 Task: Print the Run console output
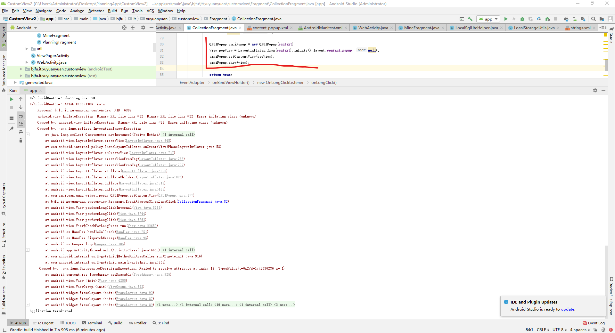click(21, 132)
